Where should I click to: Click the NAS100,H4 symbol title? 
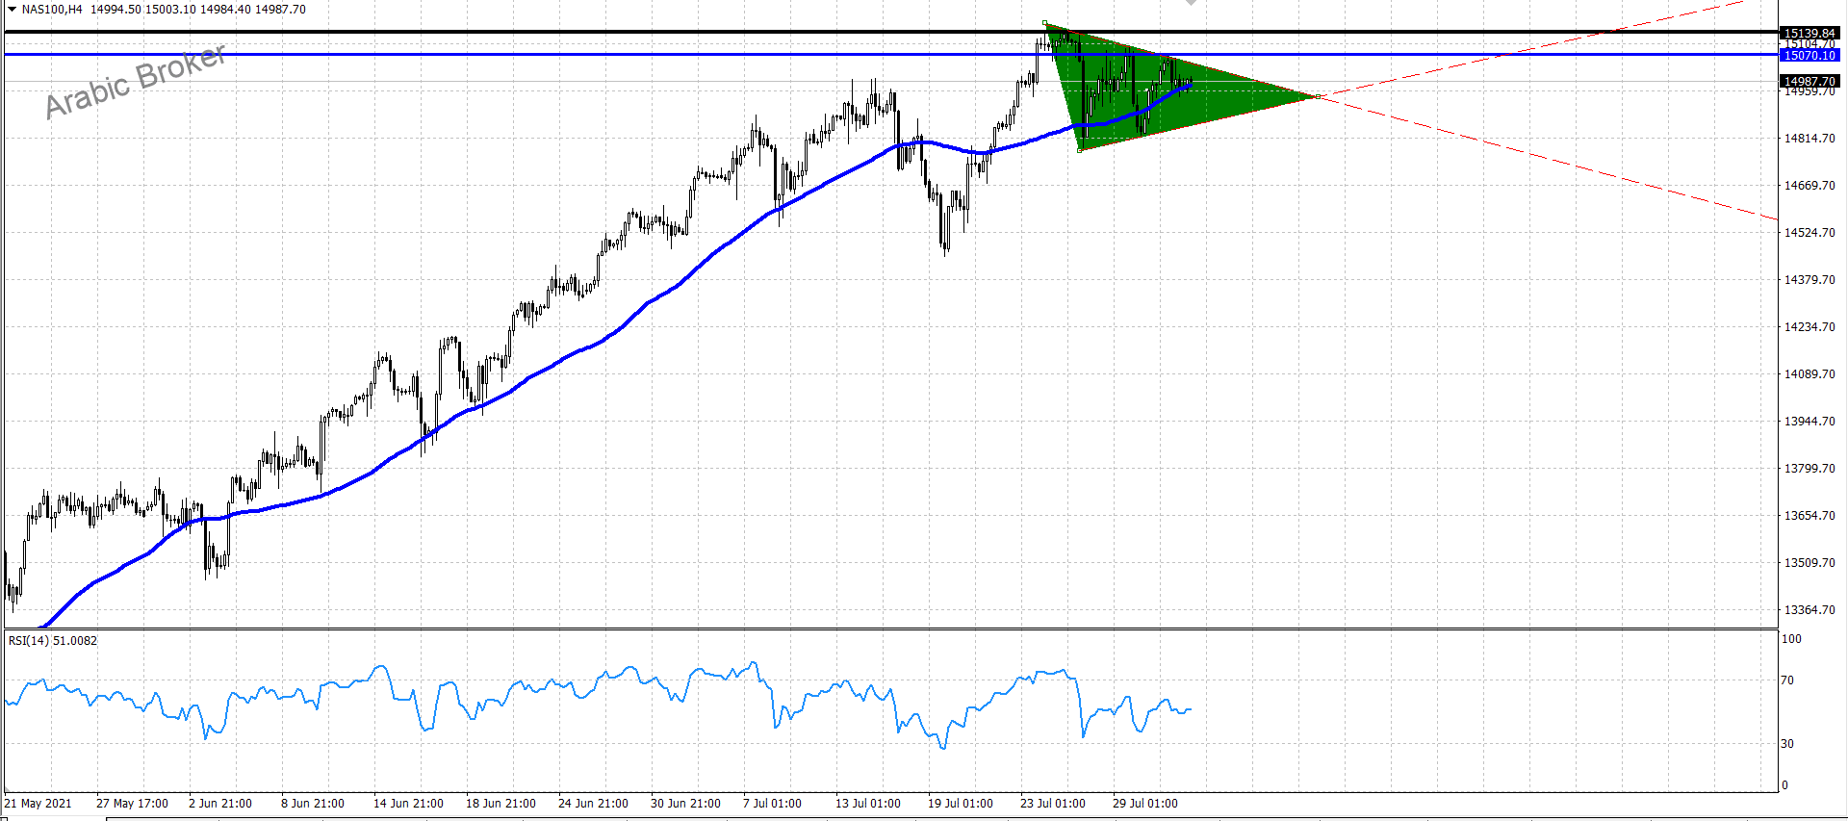(52, 10)
